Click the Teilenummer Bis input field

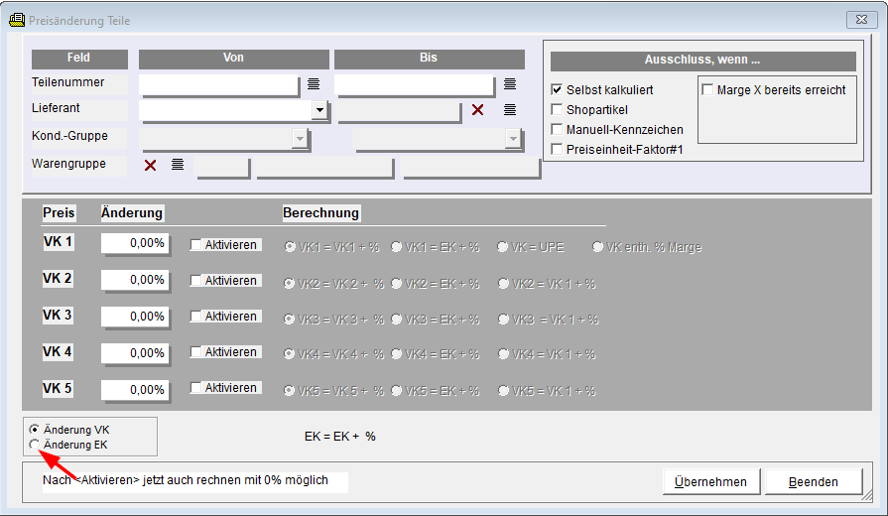point(415,84)
